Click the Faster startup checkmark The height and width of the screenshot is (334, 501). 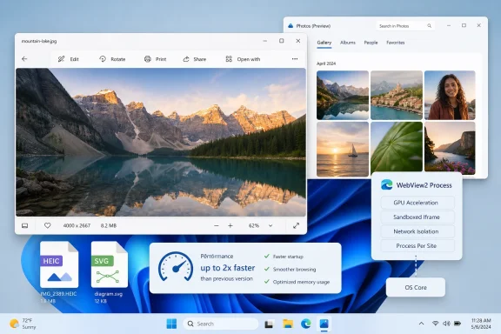click(x=266, y=256)
